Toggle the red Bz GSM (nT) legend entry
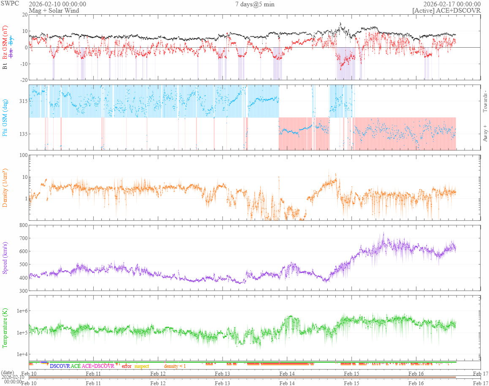This screenshot has width=489, height=386. (x=5, y=43)
